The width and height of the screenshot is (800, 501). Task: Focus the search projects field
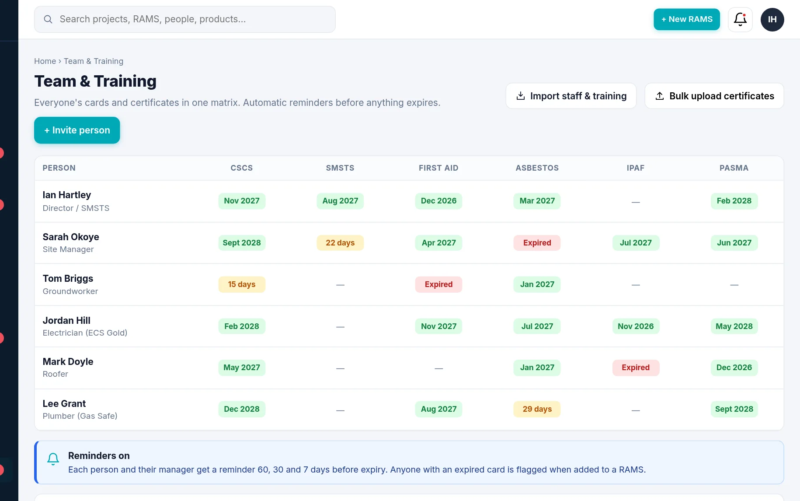tap(185, 19)
